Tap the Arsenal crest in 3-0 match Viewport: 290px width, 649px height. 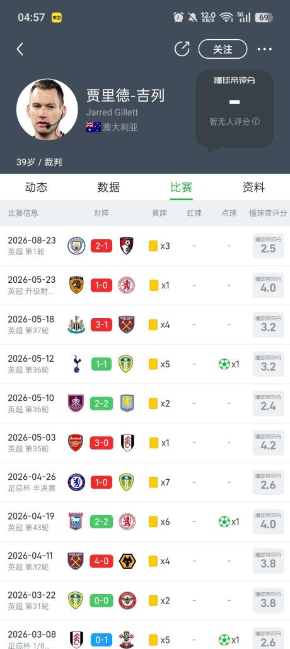pyautogui.click(x=76, y=443)
